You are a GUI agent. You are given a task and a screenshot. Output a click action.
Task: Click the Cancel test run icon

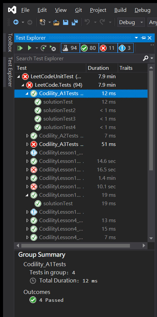tap(52, 48)
